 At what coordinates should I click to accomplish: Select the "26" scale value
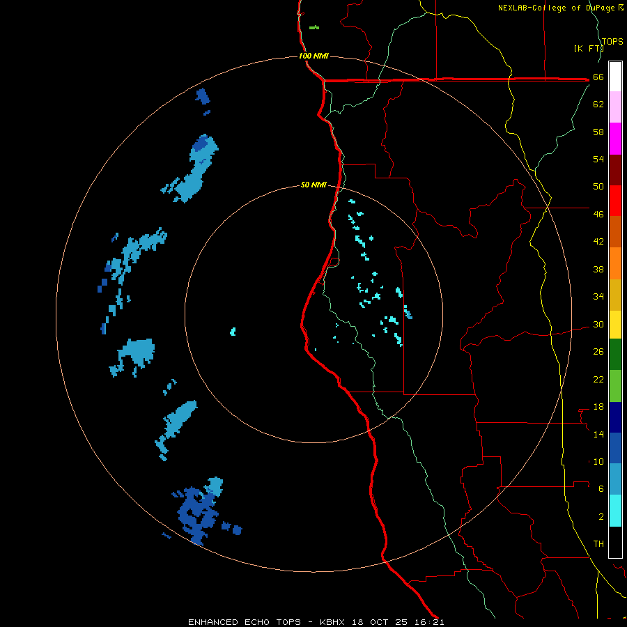pos(598,352)
